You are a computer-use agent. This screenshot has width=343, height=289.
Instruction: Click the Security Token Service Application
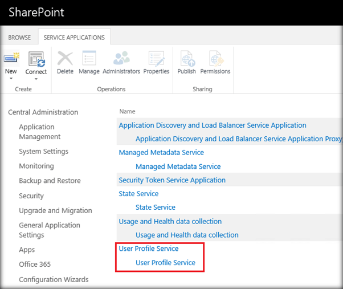coord(172,180)
